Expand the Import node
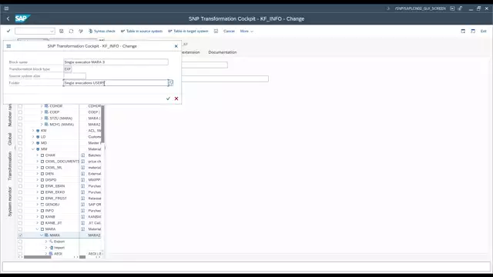This screenshot has width=493, height=277. tap(46, 248)
